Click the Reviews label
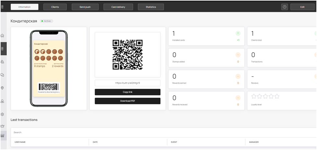The image size is (317, 150). pos(255,83)
